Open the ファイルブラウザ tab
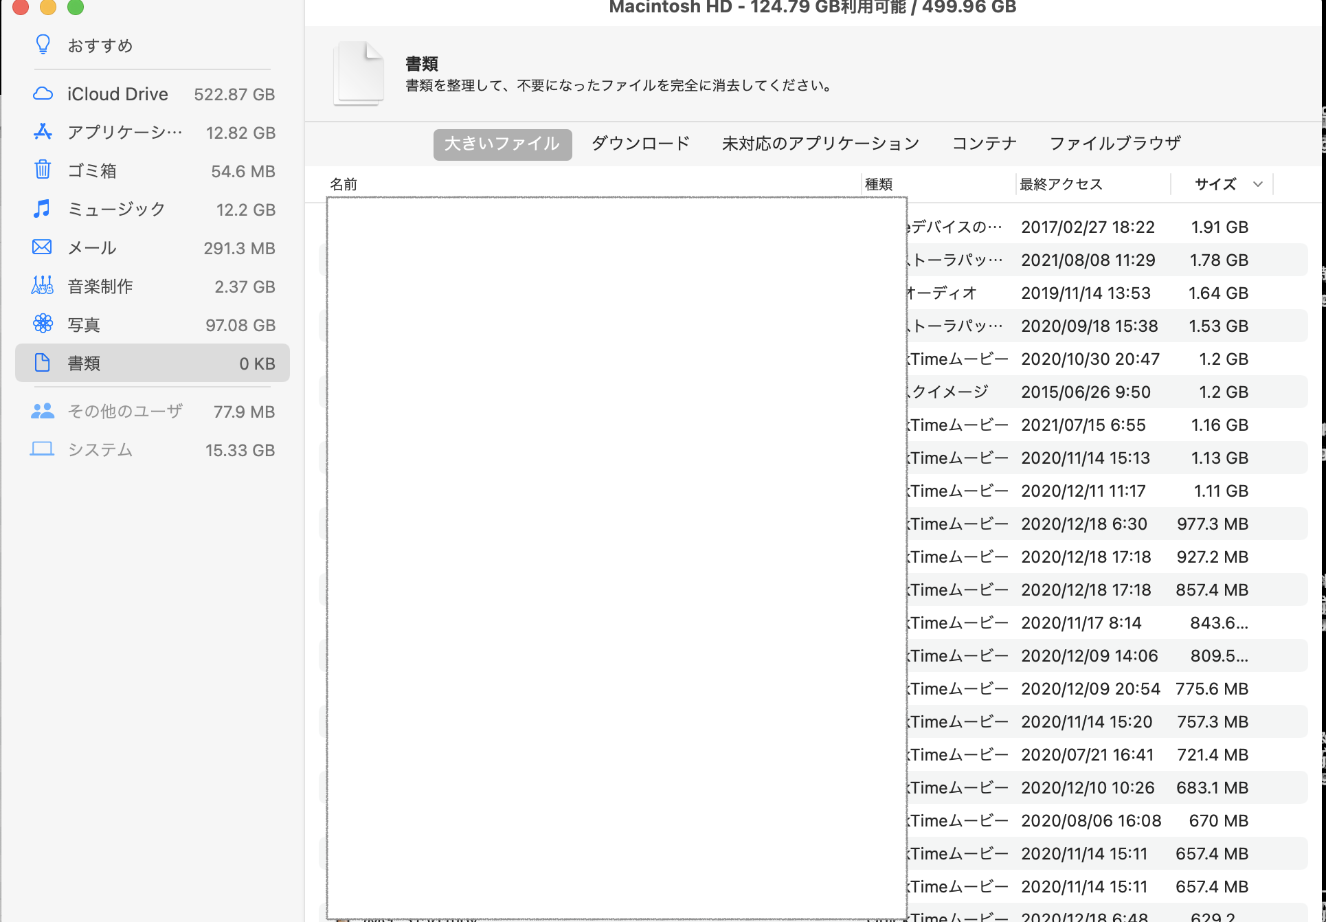Image resolution: width=1326 pixels, height=922 pixels. 1115,144
